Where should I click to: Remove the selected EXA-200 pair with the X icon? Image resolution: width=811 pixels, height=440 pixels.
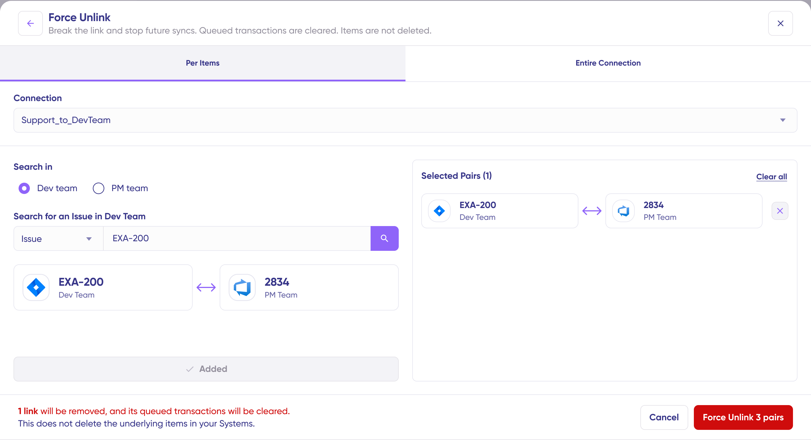(779, 211)
